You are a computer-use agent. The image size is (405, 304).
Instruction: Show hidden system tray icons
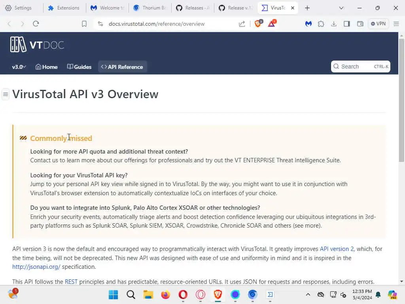[308, 294]
